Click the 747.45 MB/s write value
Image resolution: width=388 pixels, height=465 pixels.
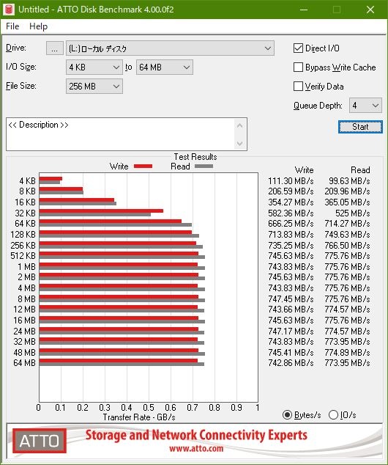[x=291, y=299]
